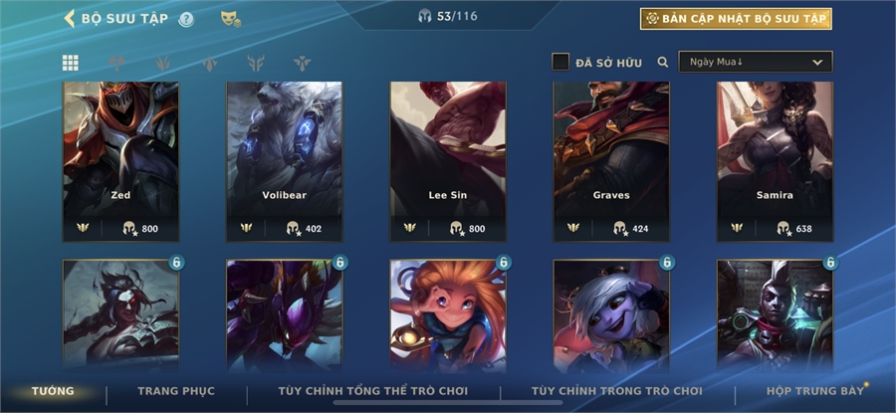Select the third role filter icon from the grid
This screenshot has height=413, width=896.
210,63
